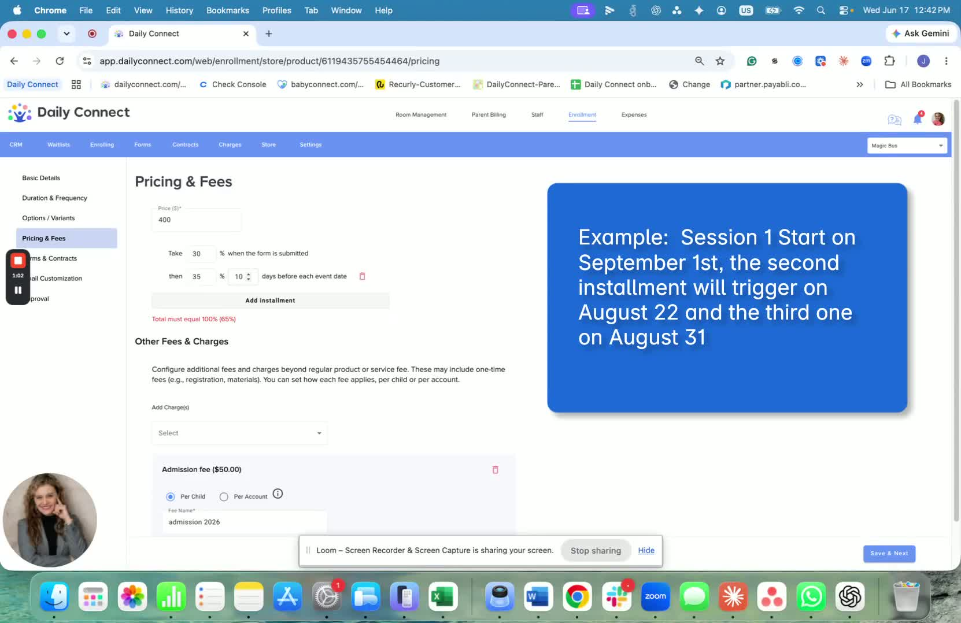This screenshot has height=623, width=961.
Task: Open Chrome three-dot menu
Action: [x=946, y=61]
